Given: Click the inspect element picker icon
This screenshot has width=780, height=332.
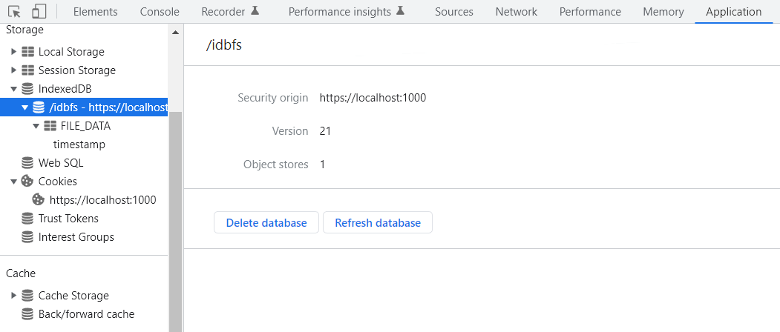Looking at the screenshot, I should (14, 12).
